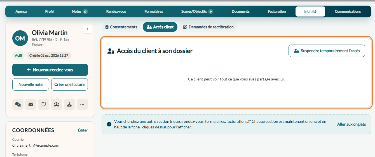Select the Accès client sub-tab
Screen dimensions: 375x157
point(160,27)
